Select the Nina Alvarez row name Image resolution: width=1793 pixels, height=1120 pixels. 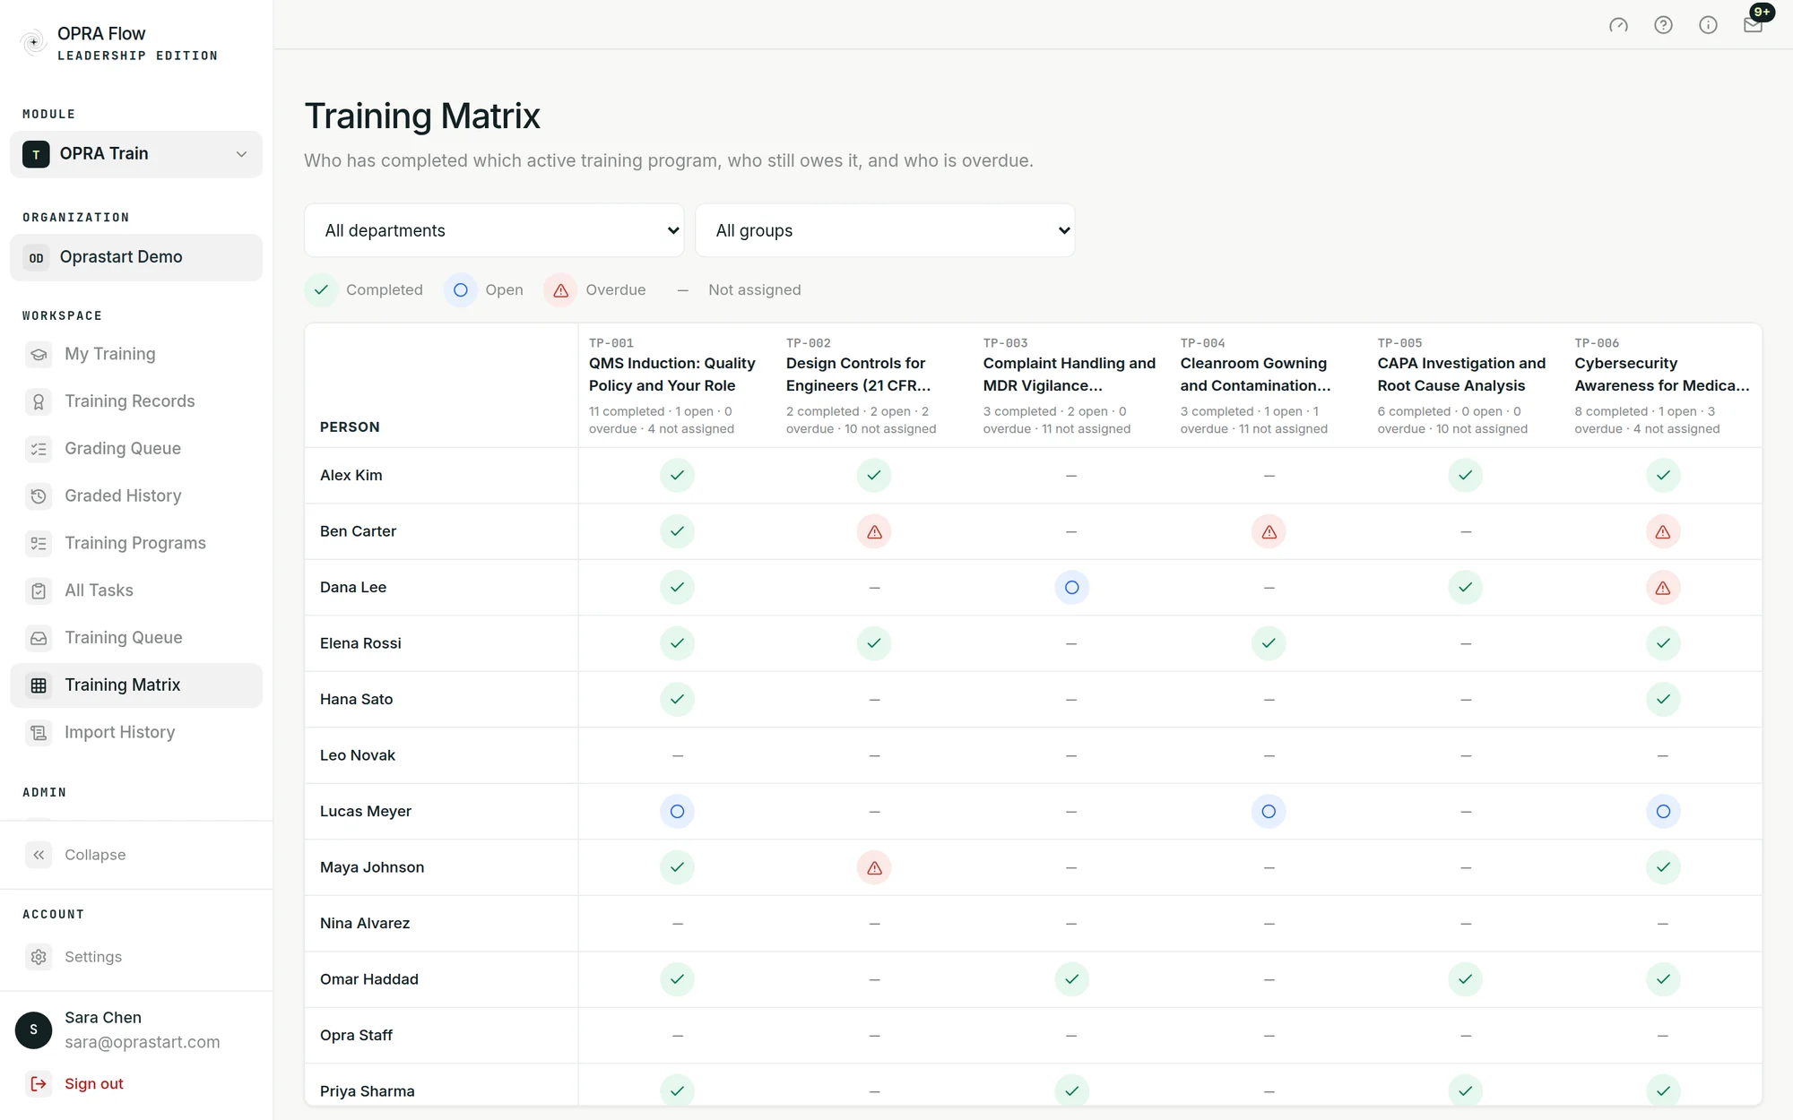coord(365,923)
